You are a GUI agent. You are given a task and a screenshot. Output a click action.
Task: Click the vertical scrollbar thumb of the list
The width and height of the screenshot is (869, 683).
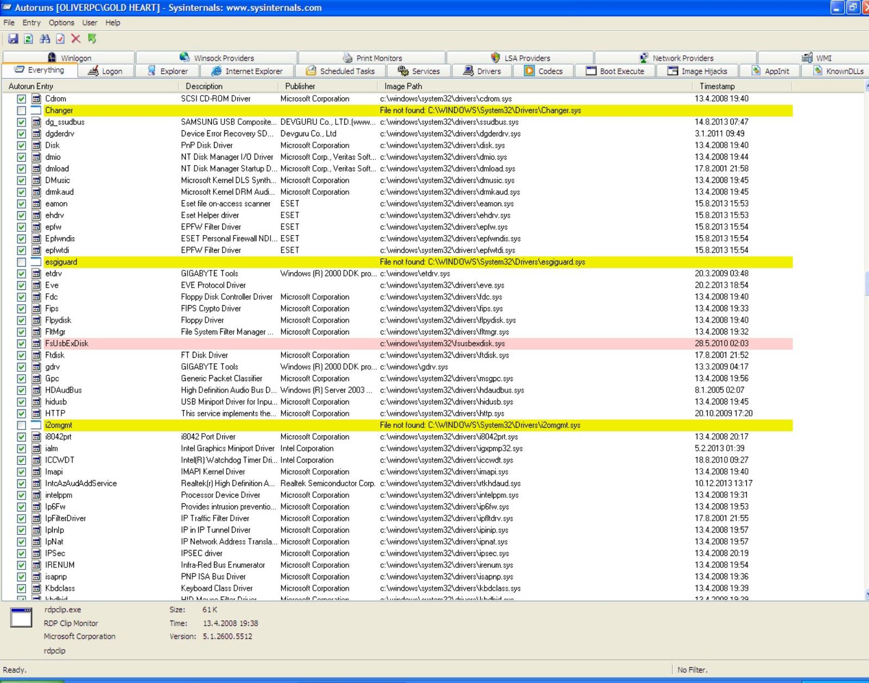(866, 284)
